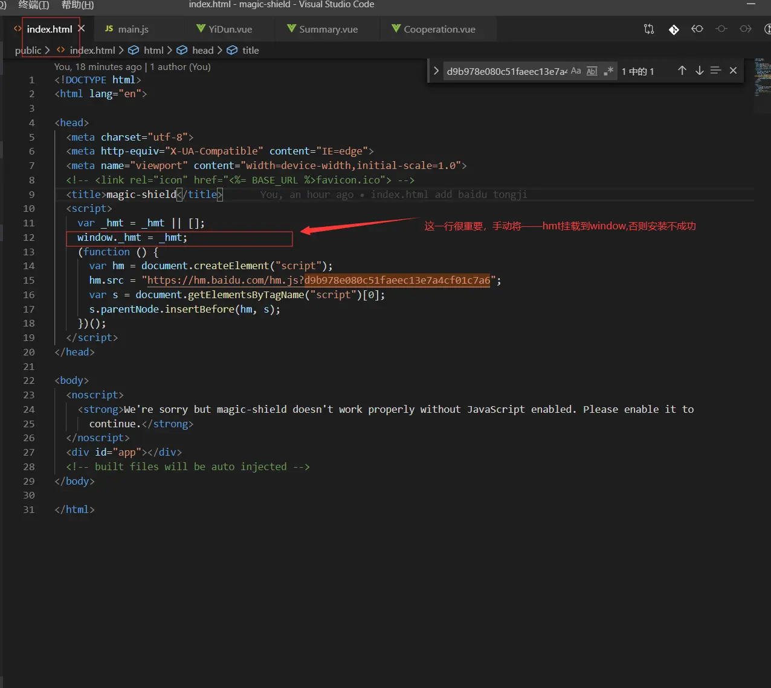Open previous revision changes arrow icon
The width and height of the screenshot is (771, 688).
pyautogui.click(x=697, y=29)
